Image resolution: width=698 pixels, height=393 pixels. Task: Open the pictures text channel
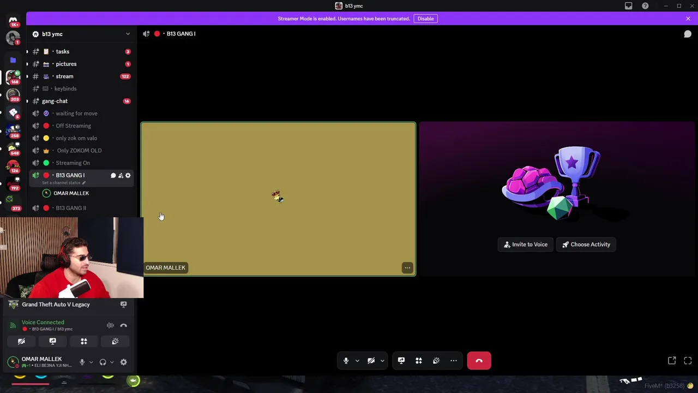(x=81, y=64)
